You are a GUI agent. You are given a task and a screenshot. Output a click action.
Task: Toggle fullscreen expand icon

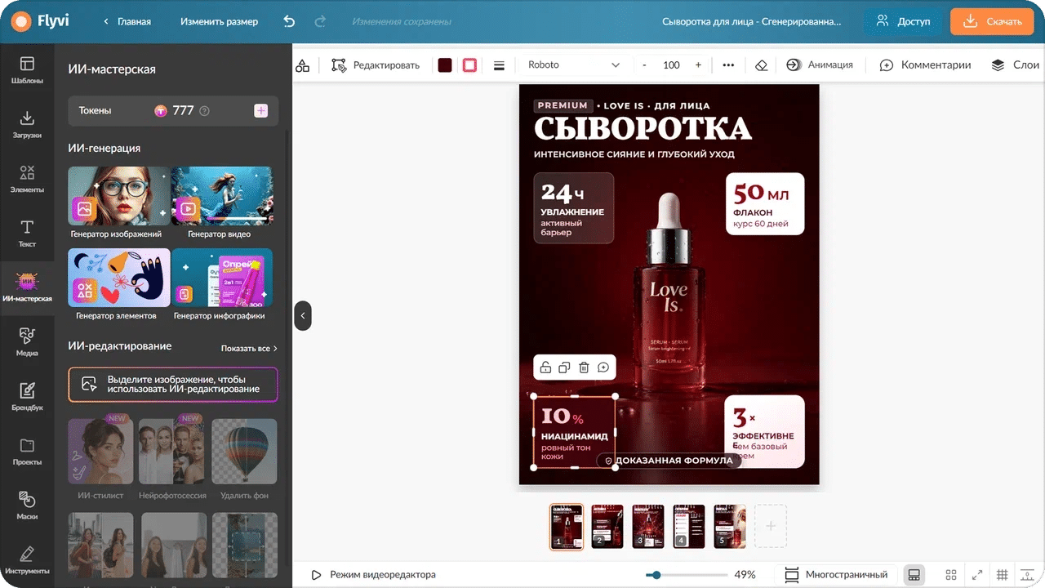(976, 575)
